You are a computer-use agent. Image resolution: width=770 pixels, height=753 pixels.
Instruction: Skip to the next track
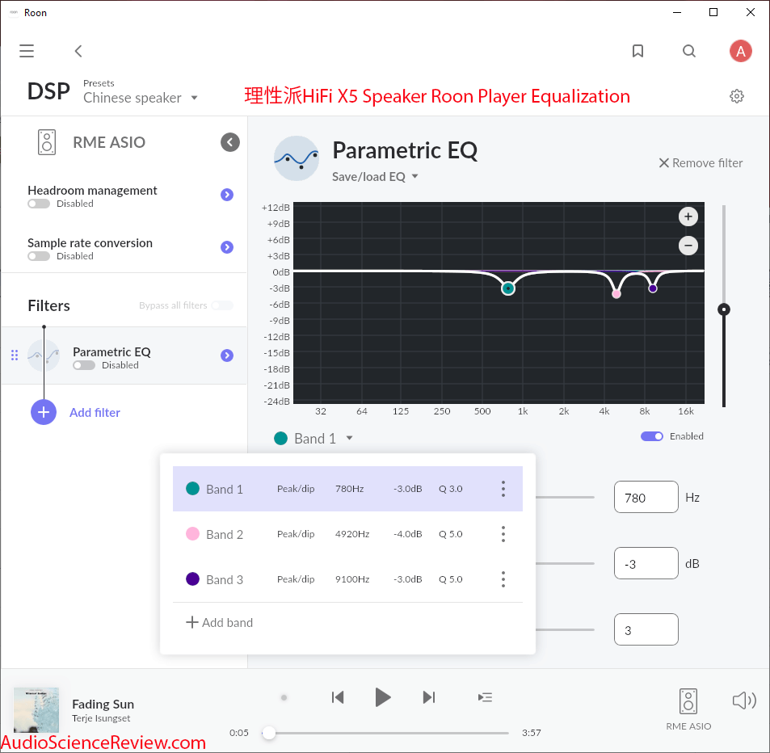pyautogui.click(x=429, y=697)
